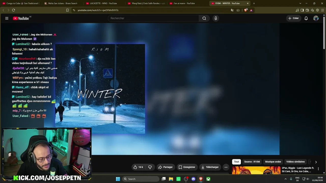Select the Vidéos similaires chip
The height and width of the screenshot is (183, 326).
(295, 162)
